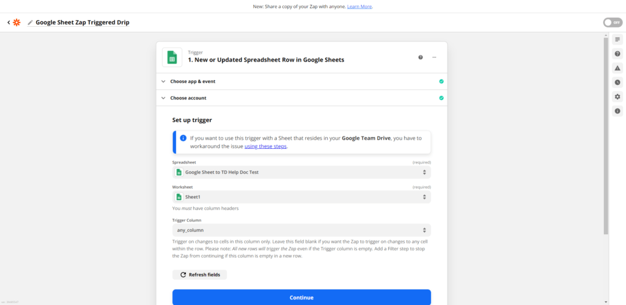The width and height of the screenshot is (626, 305).
Task: Open the warning triangle icon in right sidebar
Action: [617, 68]
